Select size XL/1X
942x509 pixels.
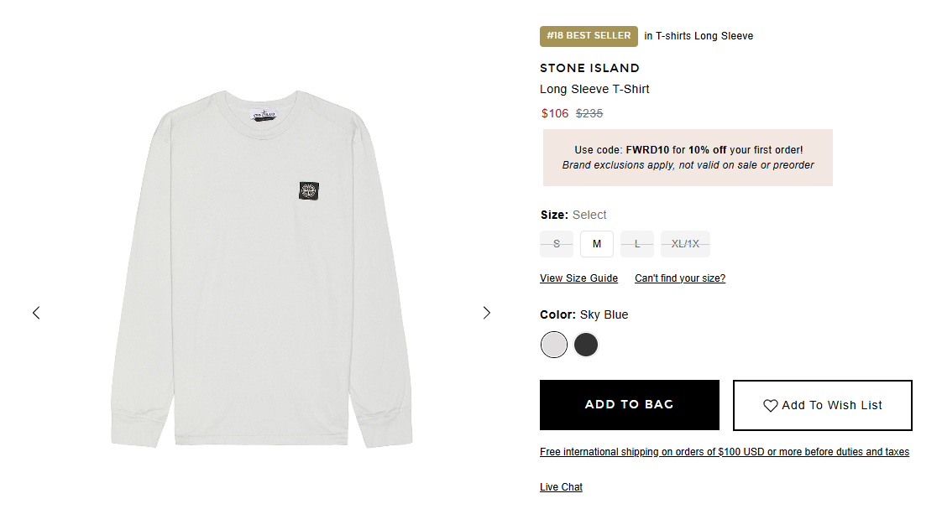[x=685, y=244]
